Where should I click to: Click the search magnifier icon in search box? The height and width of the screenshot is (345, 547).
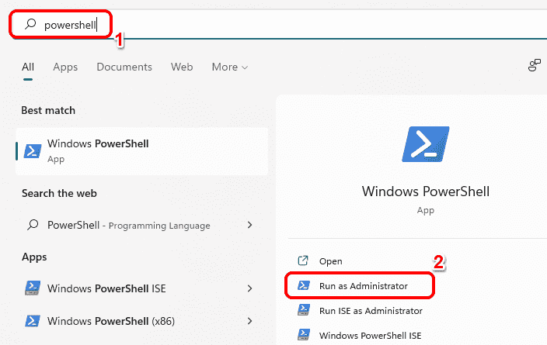[30, 25]
